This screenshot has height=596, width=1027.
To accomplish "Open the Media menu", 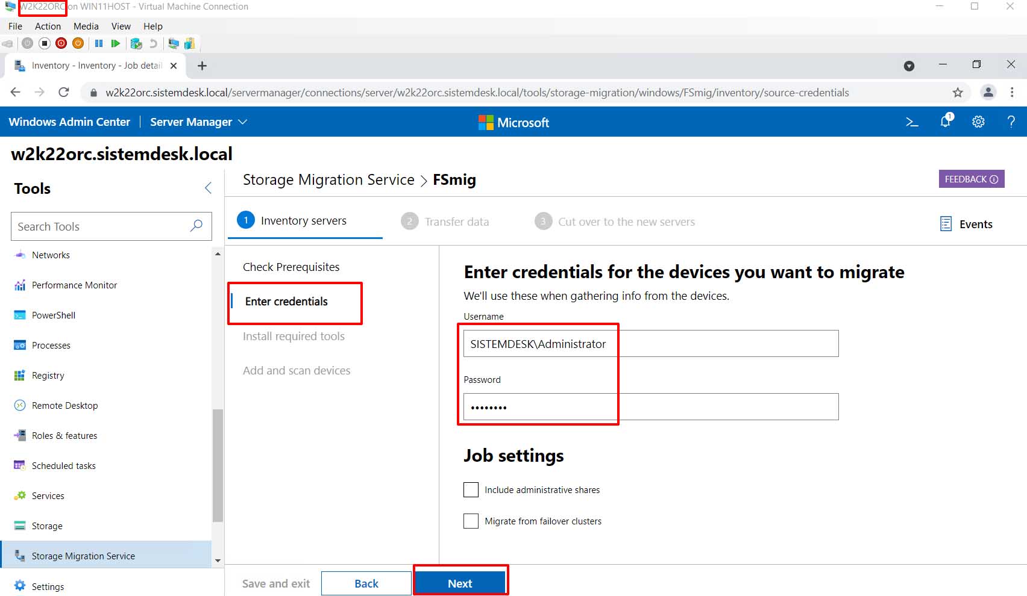I will click(86, 26).
